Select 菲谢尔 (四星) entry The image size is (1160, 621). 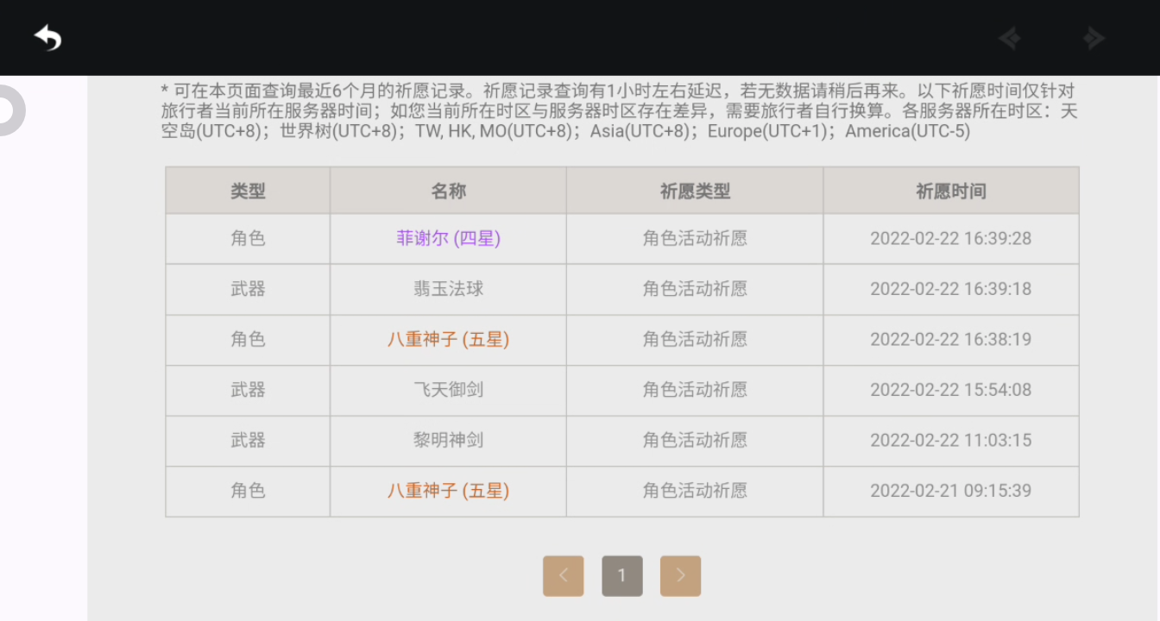pos(448,238)
